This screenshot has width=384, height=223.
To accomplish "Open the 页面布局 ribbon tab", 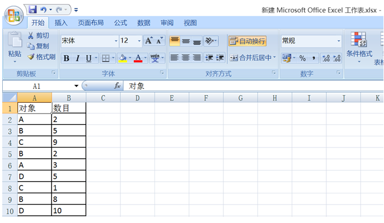I will coord(91,23).
